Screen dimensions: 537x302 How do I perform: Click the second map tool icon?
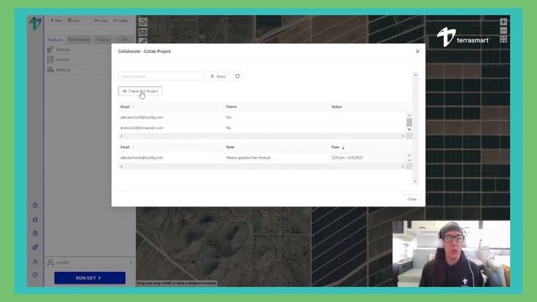143,33
